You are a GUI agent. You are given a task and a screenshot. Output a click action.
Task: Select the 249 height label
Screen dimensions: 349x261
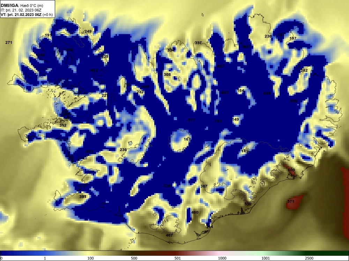88,31
